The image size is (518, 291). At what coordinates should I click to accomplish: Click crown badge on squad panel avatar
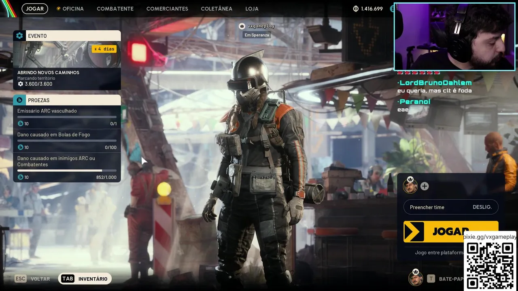tap(410, 179)
